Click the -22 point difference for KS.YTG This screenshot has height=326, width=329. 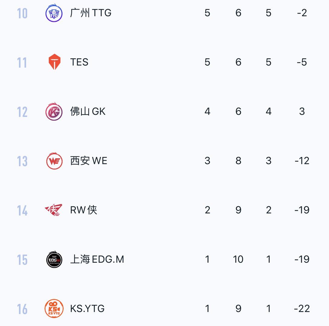[302, 308]
